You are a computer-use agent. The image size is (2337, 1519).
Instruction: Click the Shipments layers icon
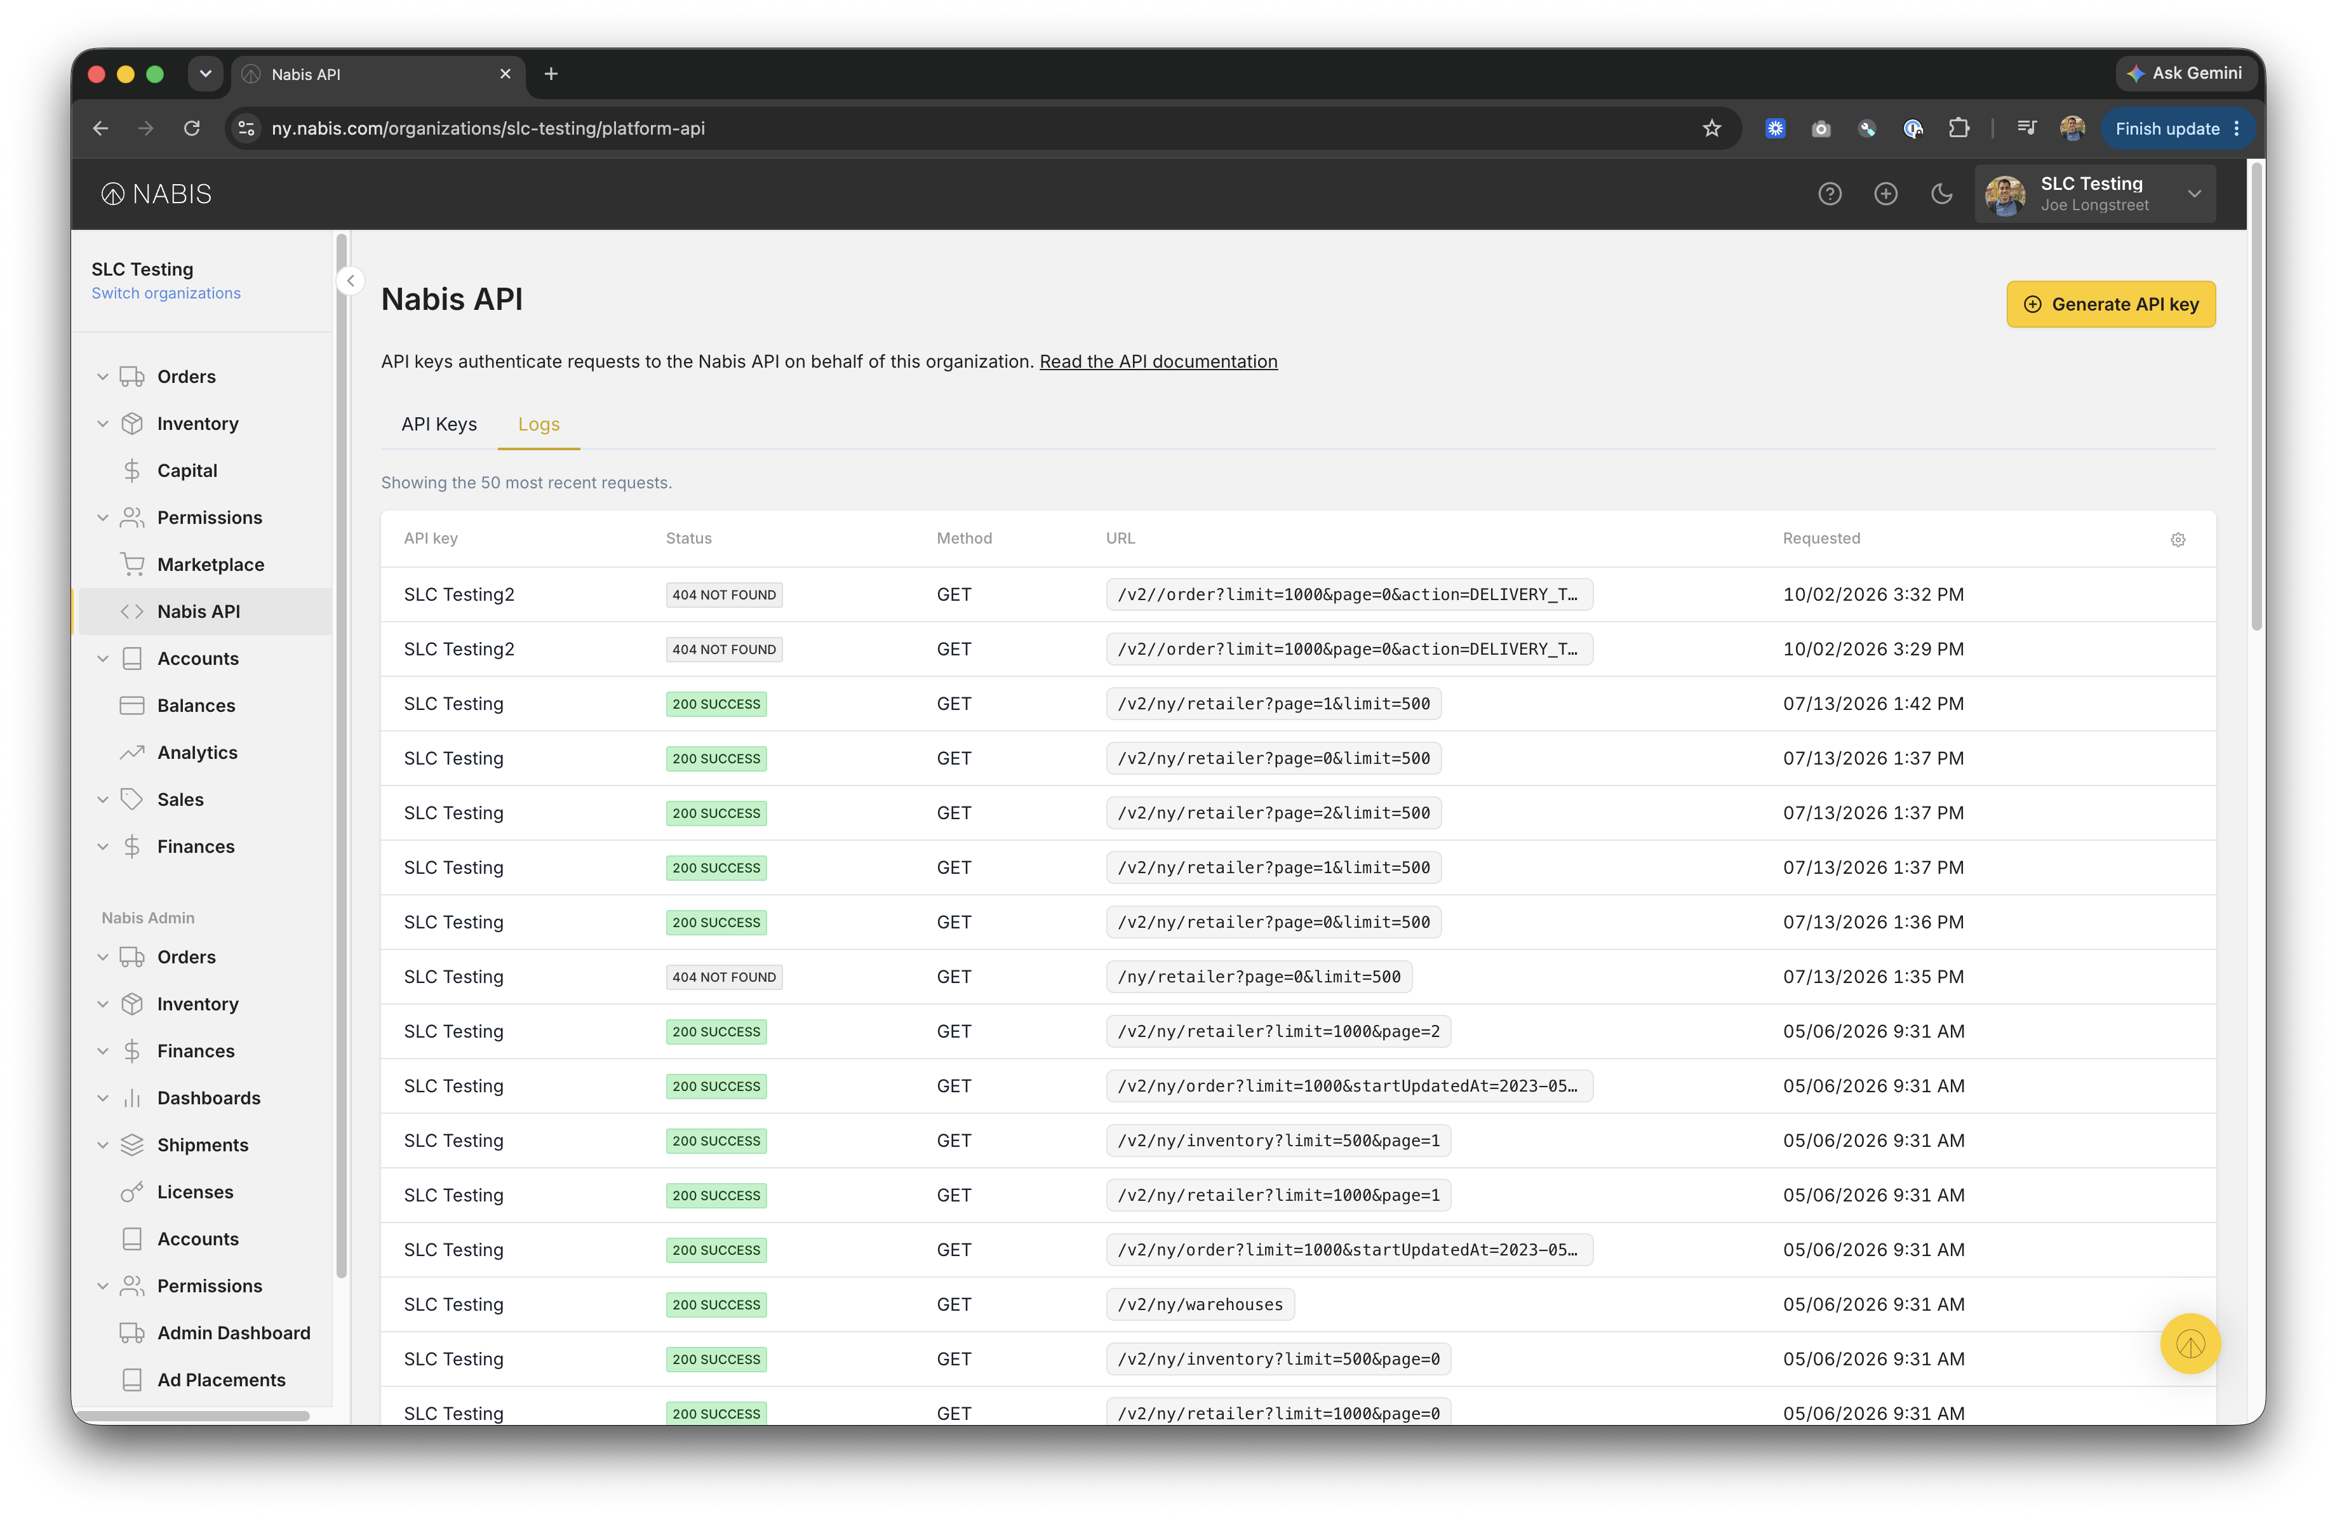pyautogui.click(x=131, y=1145)
